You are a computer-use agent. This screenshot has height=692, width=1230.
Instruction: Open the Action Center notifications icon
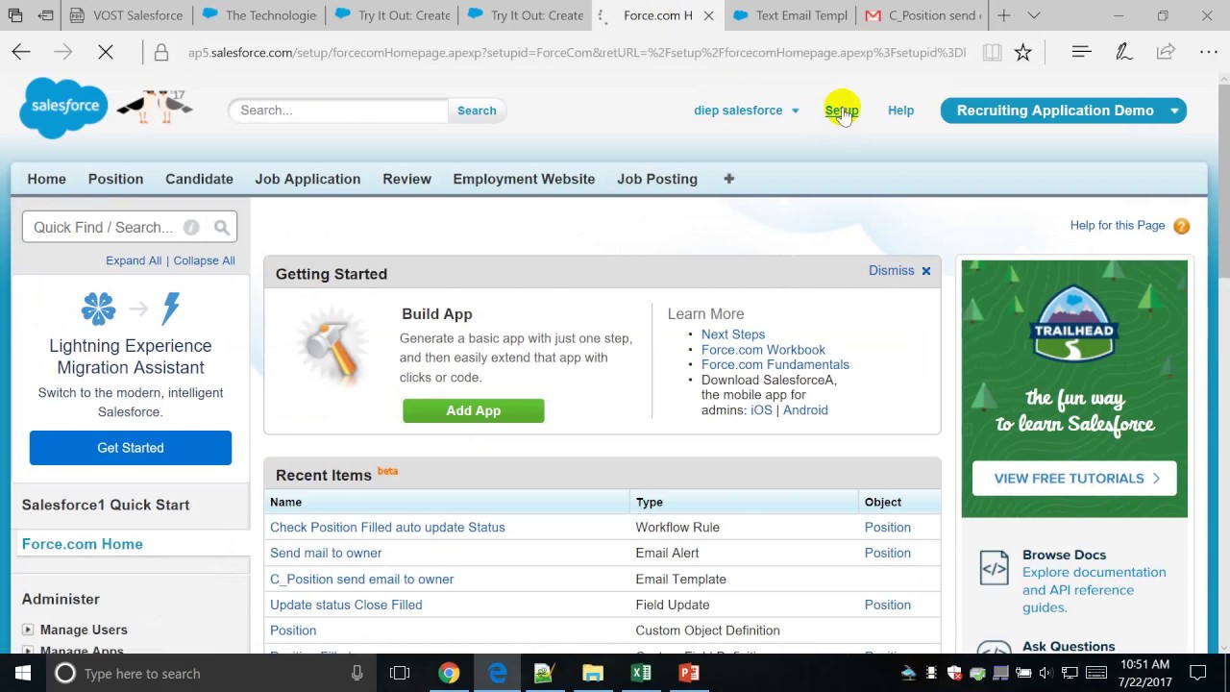pos(1198,673)
